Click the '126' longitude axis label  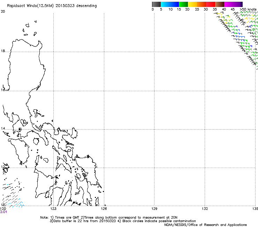(104, 209)
